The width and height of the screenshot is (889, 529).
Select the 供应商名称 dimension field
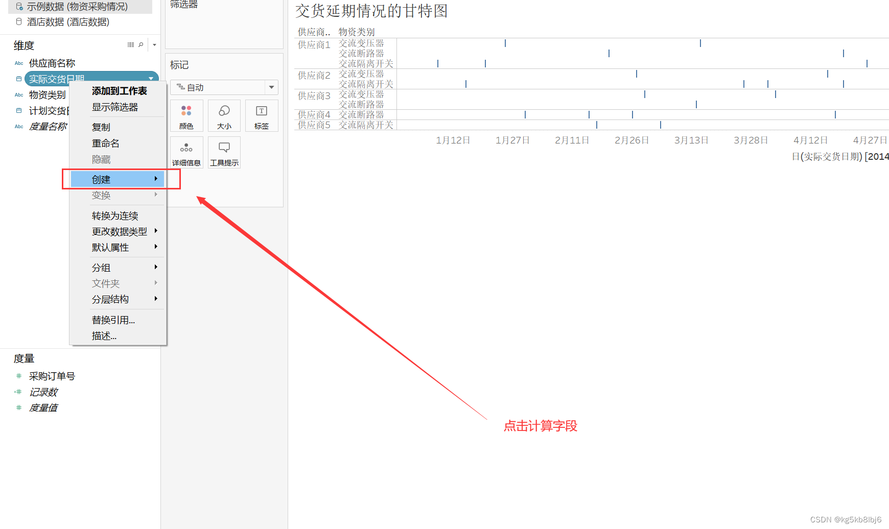52,63
